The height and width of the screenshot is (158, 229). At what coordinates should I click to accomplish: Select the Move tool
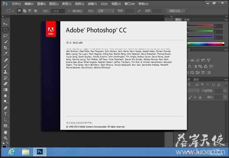(6, 24)
